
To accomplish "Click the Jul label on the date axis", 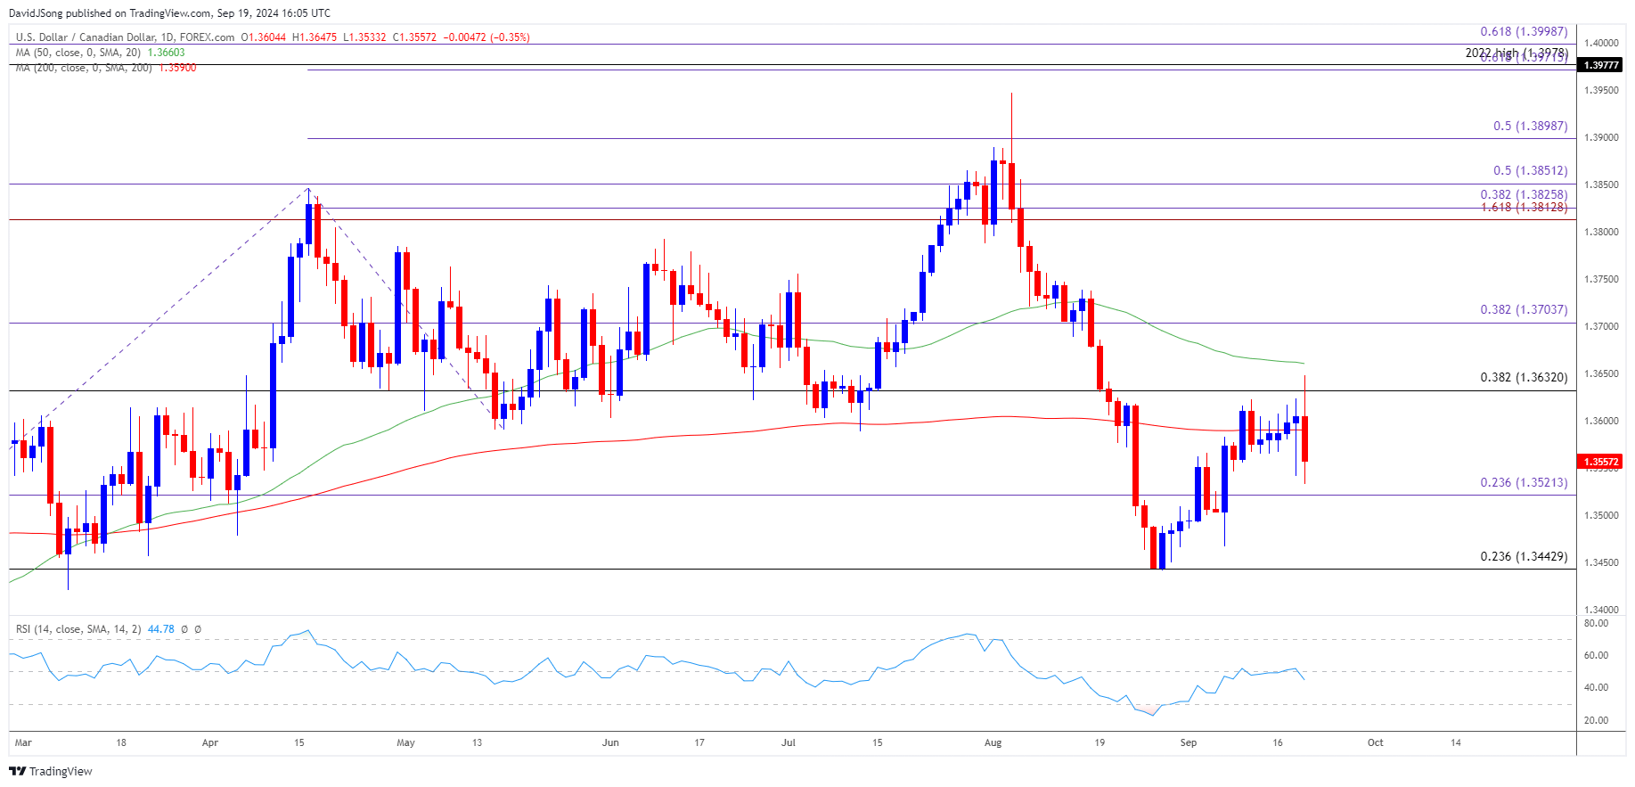I will pos(788,742).
